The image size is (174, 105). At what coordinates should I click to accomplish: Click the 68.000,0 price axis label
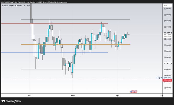[x=167, y=15]
